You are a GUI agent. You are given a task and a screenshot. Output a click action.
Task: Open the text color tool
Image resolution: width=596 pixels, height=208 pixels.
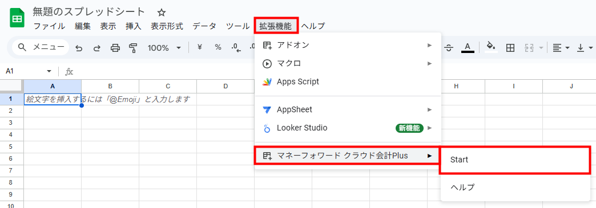tap(468, 48)
